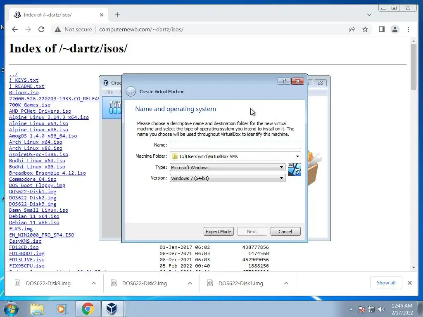Show hidden tray icons arrow
The height and width of the screenshot is (317, 423).
(351, 309)
